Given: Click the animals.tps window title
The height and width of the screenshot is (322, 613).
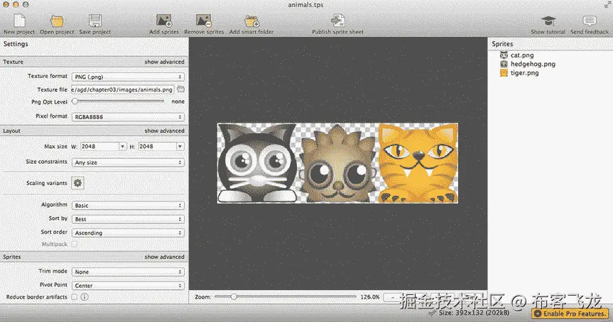Looking at the screenshot, I should [x=305, y=5].
